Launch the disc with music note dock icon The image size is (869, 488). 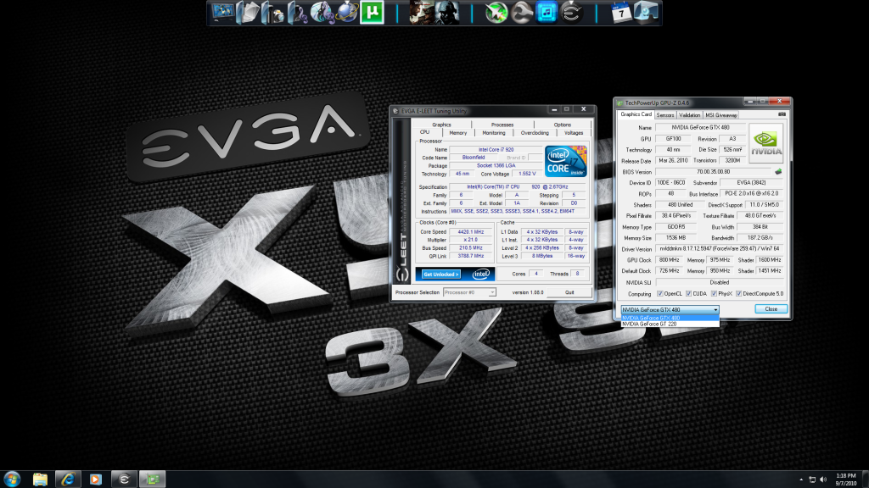click(322, 13)
